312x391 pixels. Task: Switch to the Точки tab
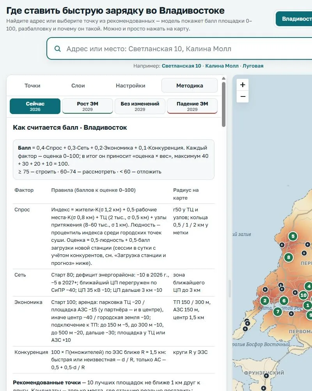[32, 86]
